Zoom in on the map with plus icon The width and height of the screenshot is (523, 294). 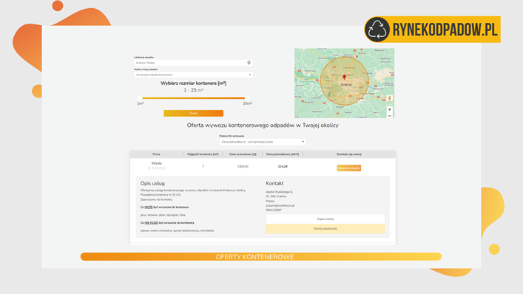click(x=389, y=109)
